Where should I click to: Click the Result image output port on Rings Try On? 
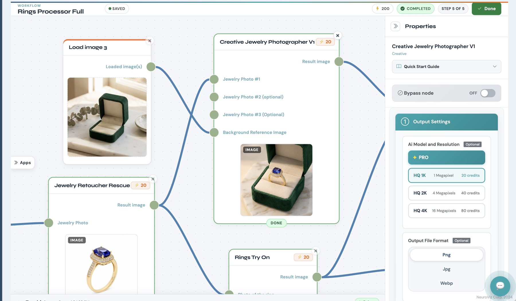[x=317, y=277]
